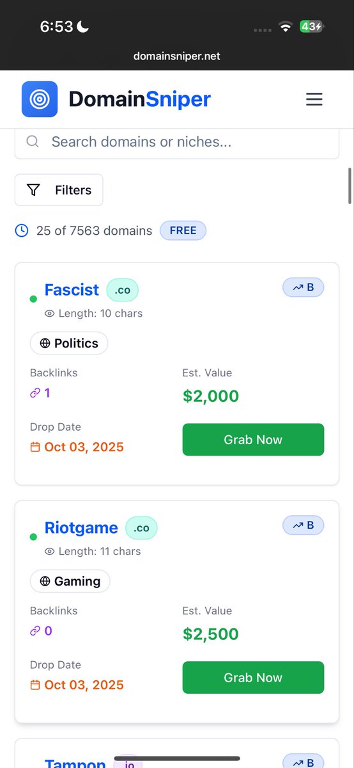This screenshot has width=354, height=768.
Task: Focus the Search domains or niches field
Action: [177, 141]
